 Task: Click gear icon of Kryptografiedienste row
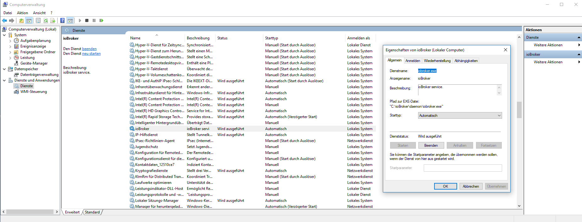(x=132, y=170)
